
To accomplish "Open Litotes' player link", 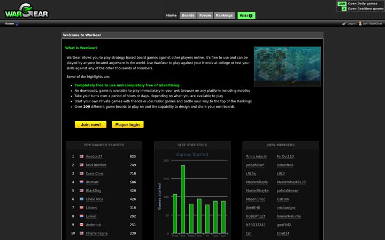I will pos(91,208).
